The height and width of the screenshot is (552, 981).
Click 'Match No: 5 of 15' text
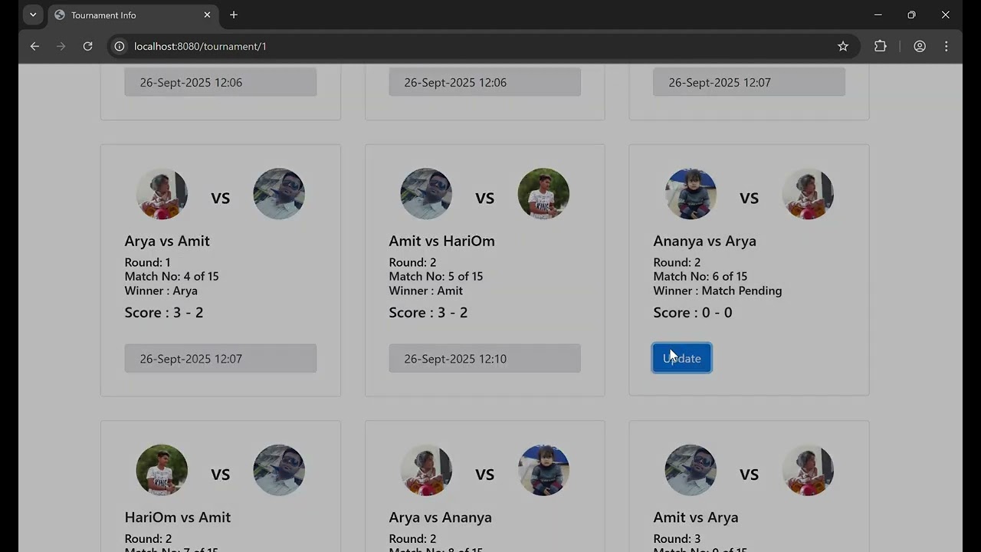click(436, 276)
